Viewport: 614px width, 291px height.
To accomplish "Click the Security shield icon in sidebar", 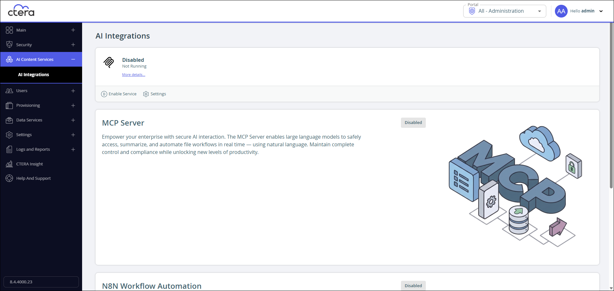I will [x=9, y=45].
